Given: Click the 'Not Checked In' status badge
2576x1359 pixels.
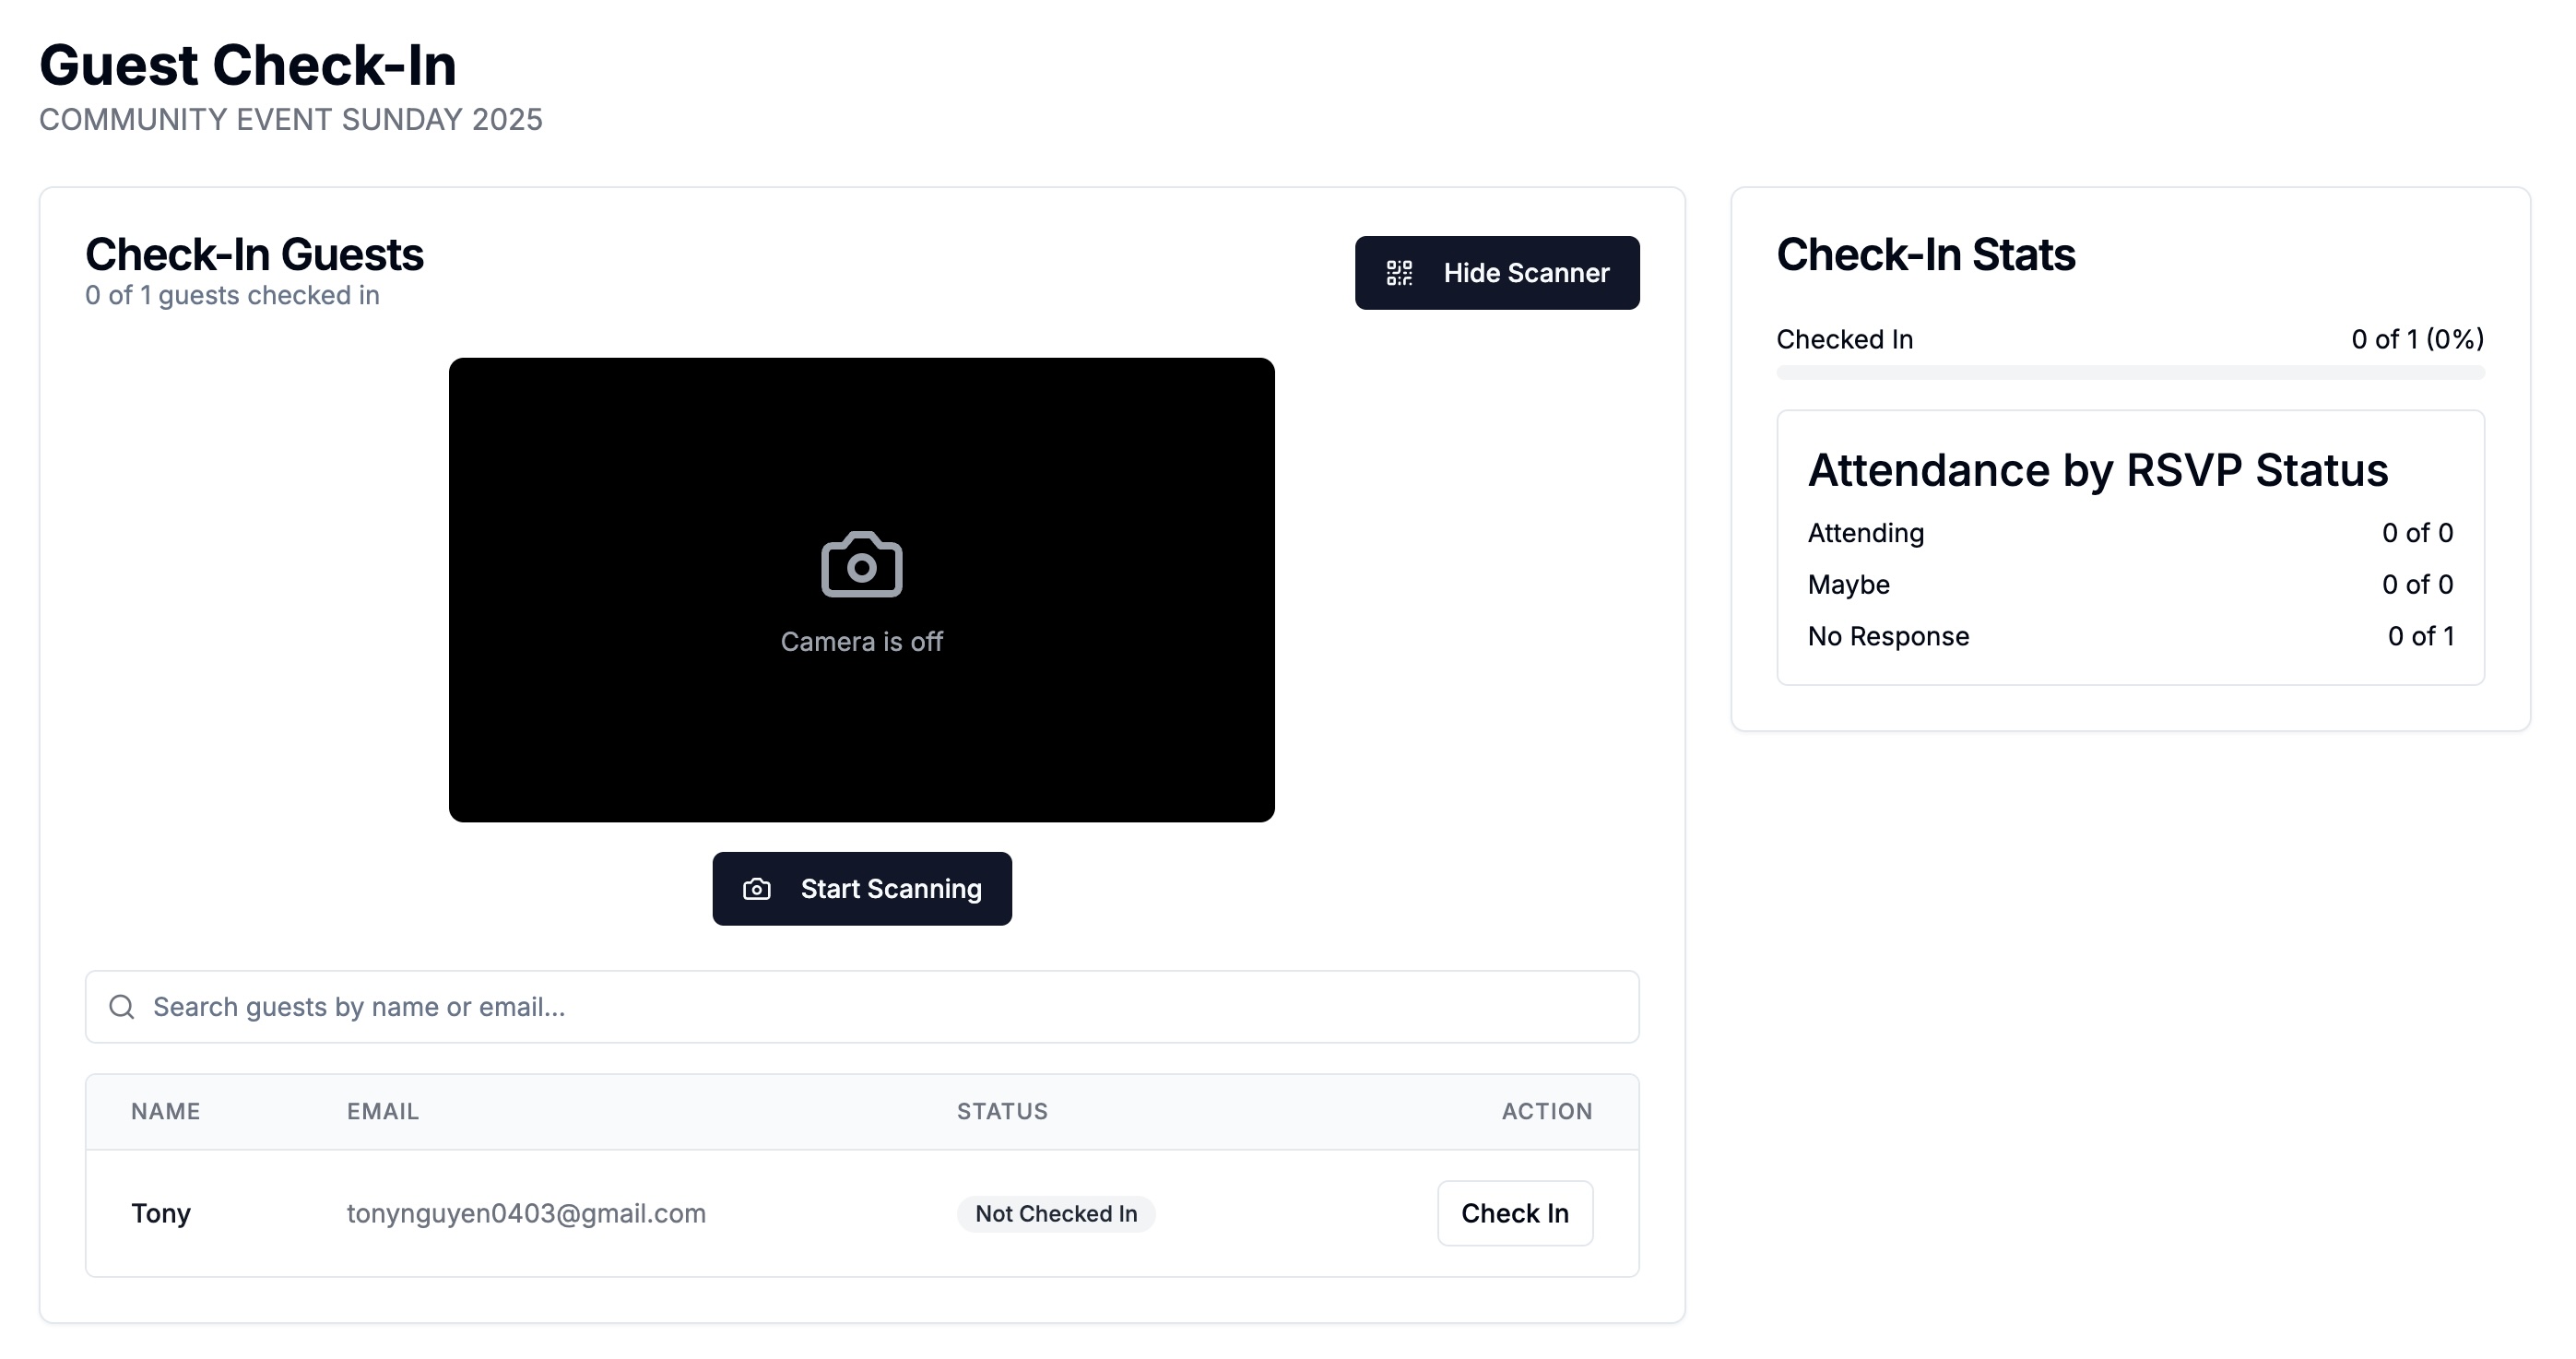Looking at the screenshot, I should [1056, 1214].
